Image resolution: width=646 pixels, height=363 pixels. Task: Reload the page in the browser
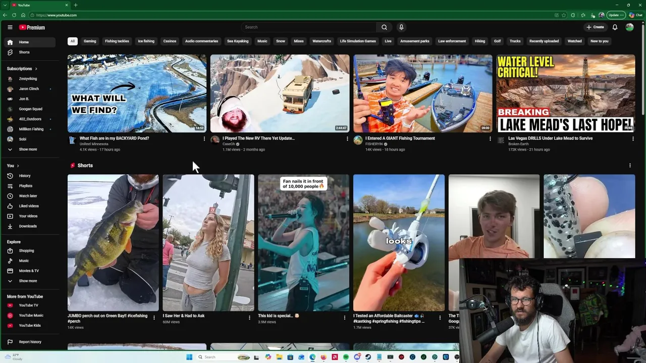pyautogui.click(x=14, y=15)
